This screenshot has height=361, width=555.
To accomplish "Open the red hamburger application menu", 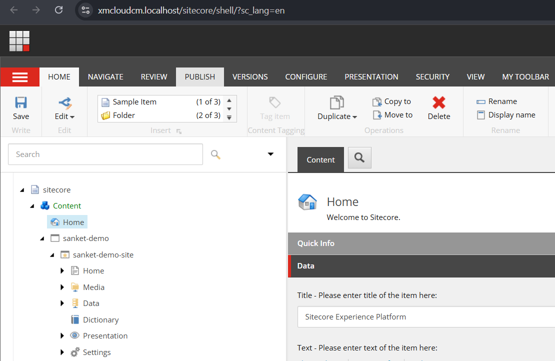I will click(20, 77).
